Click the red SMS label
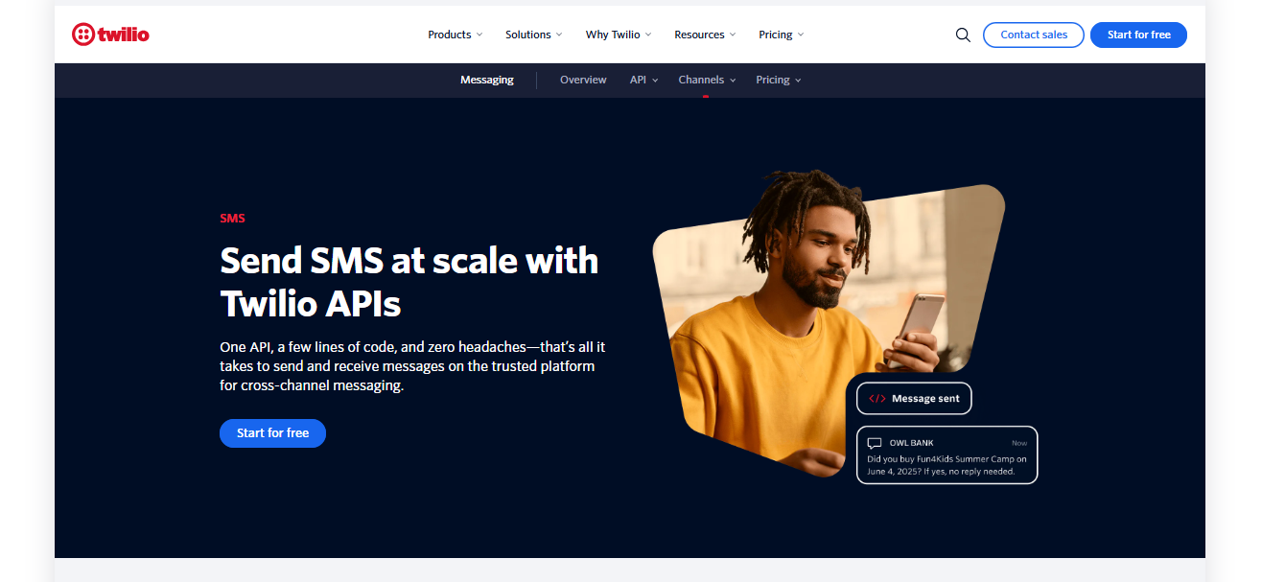 click(233, 218)
